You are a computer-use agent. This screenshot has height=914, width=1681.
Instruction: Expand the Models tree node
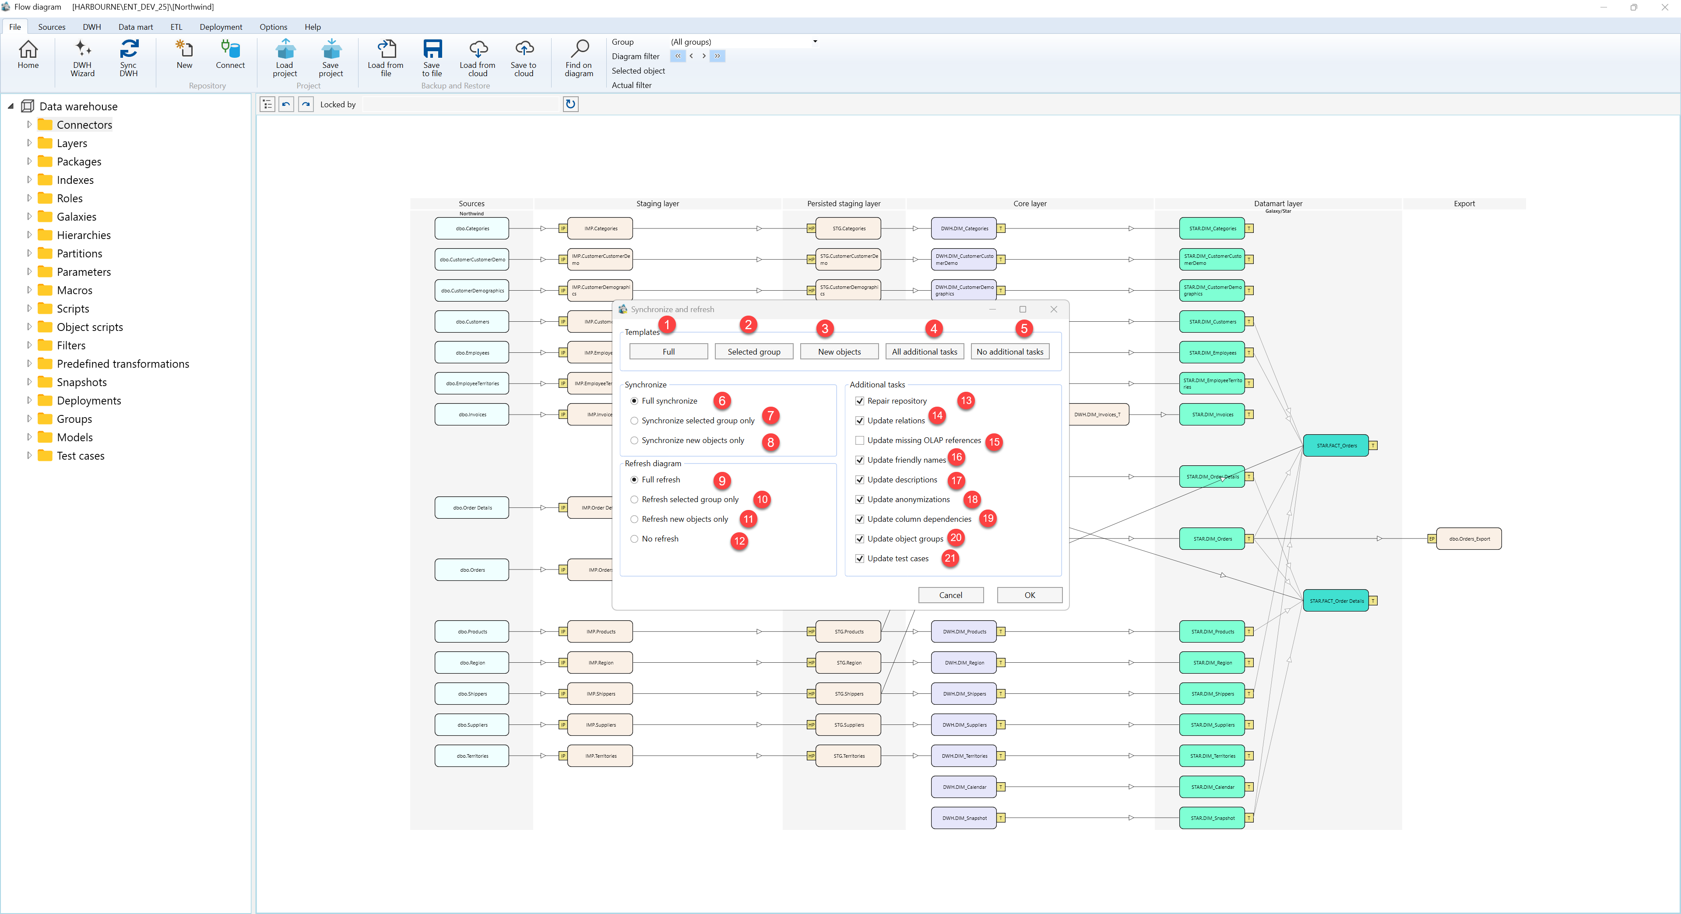(29, 437)
